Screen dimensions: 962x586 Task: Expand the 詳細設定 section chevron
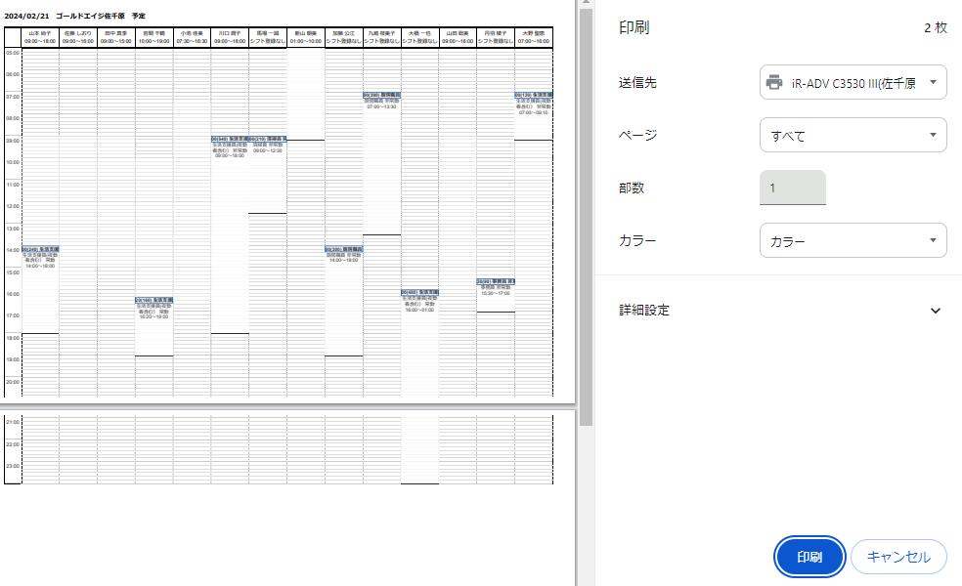[935, 311]
